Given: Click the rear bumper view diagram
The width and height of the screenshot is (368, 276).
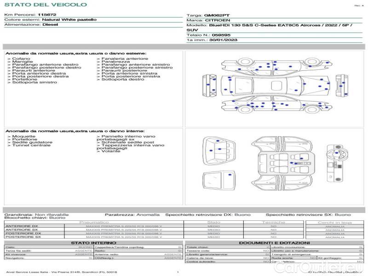Looking at the screenshot, I should click(x=209, y=85).
